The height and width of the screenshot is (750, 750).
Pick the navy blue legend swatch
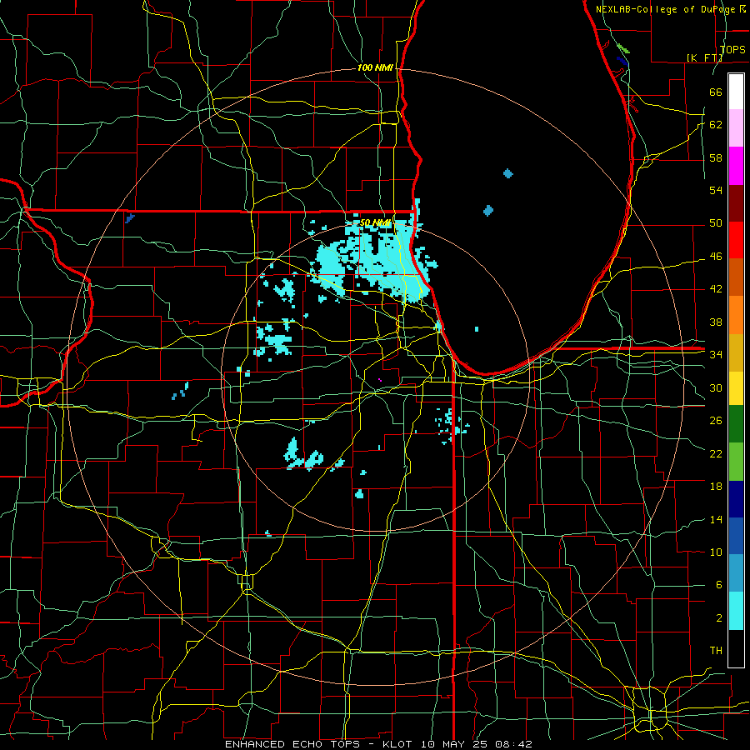(x=736, y=499)
